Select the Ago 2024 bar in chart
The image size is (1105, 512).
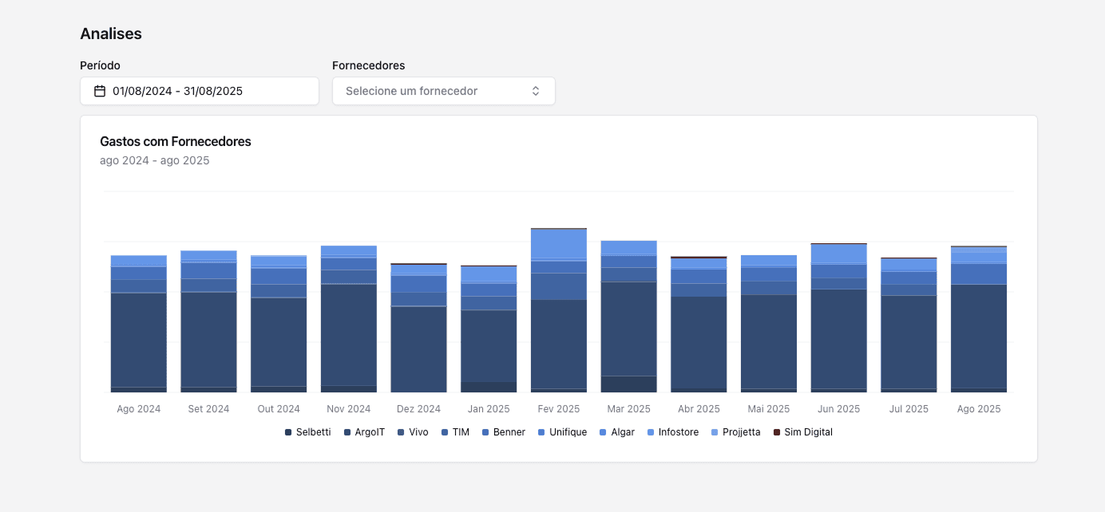[x=139, y=335]
